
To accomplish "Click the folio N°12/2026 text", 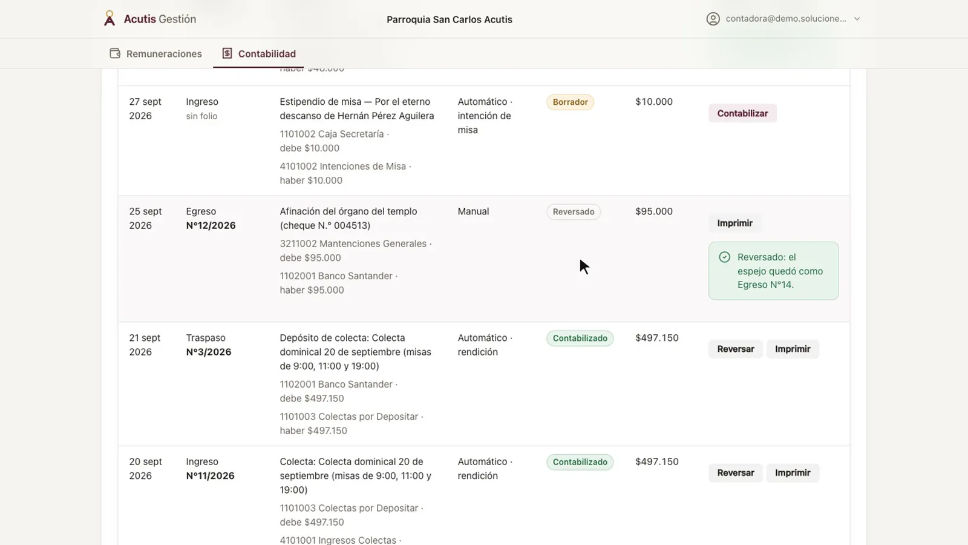I will click(x=211, y=225).
